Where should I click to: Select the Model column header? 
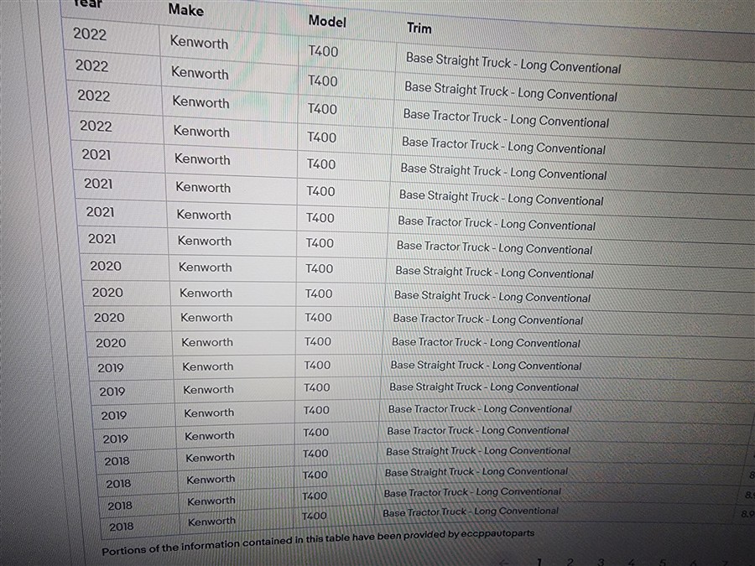point(326,21)
